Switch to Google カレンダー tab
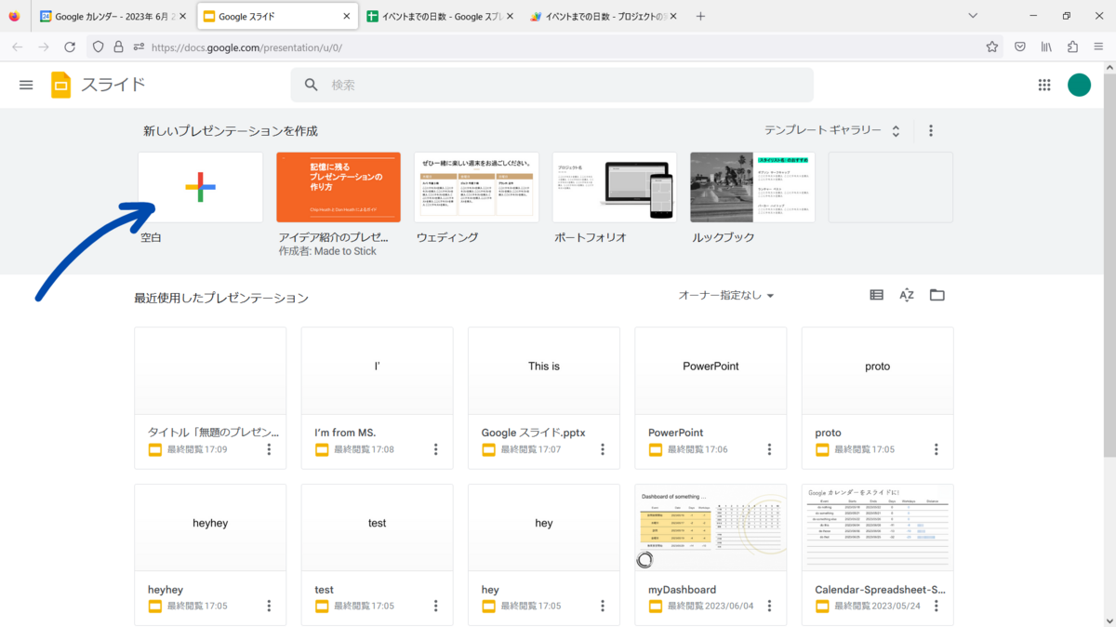 pyautogui.click(x=114, y=16)
